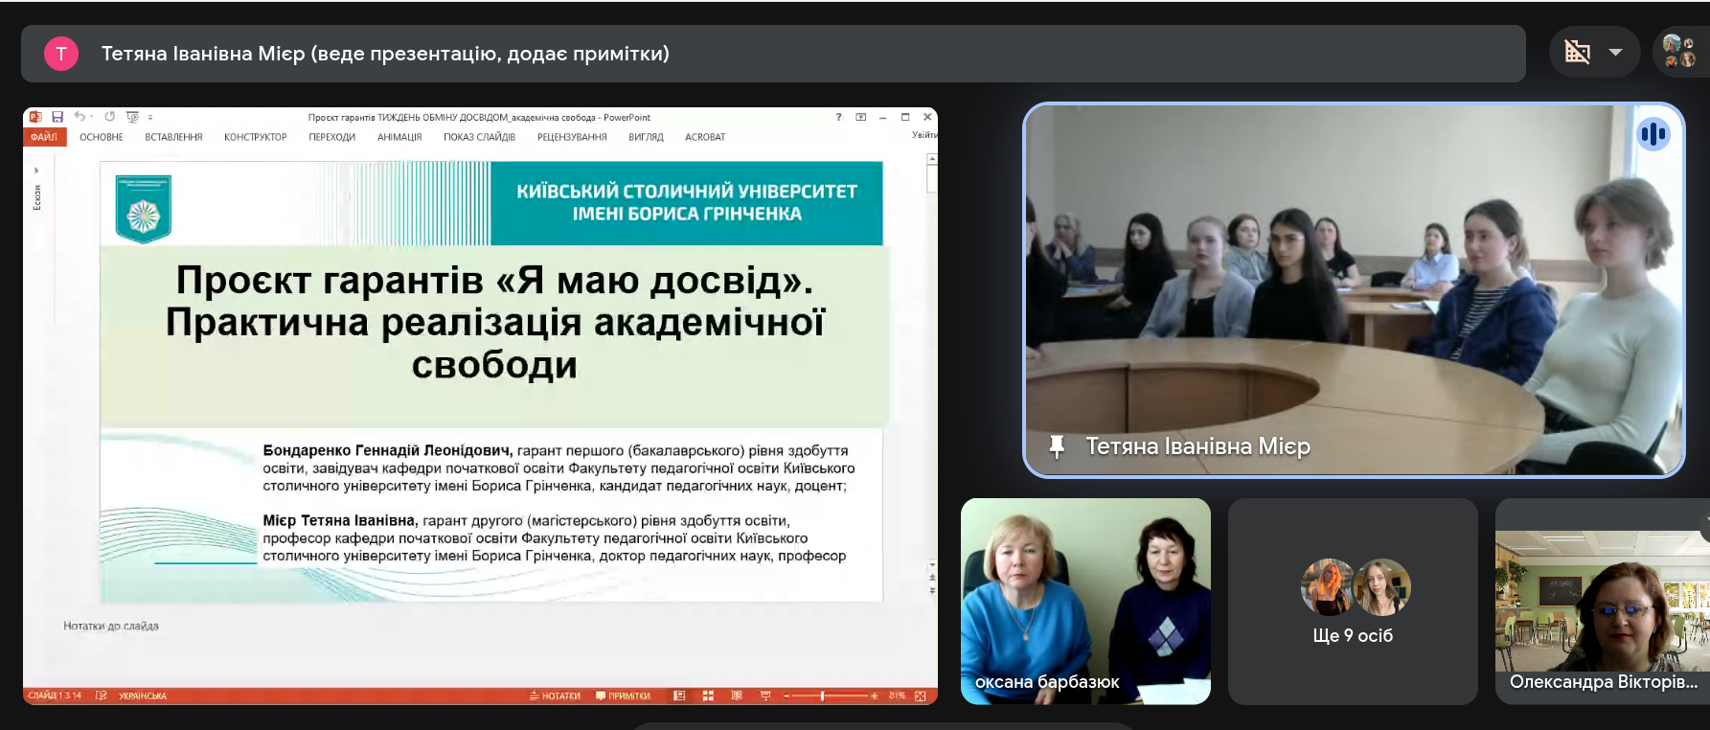Image resolution: width=1710 pixels, height=730 pixels.
Task: Open Slide Sorter view in status bar
Action: [x=708, y=696]
